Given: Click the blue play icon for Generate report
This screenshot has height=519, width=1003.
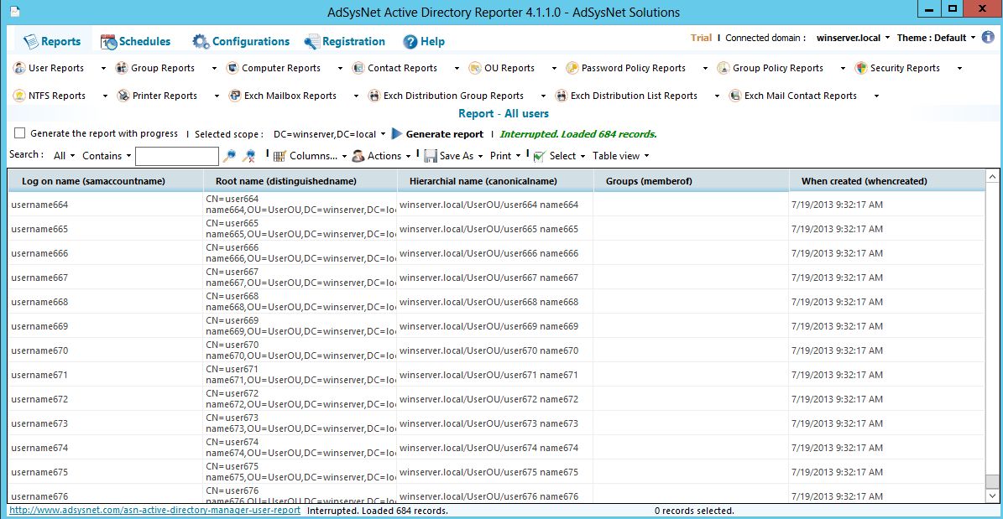Looking at the screenshot, I should tap(397, 133).
